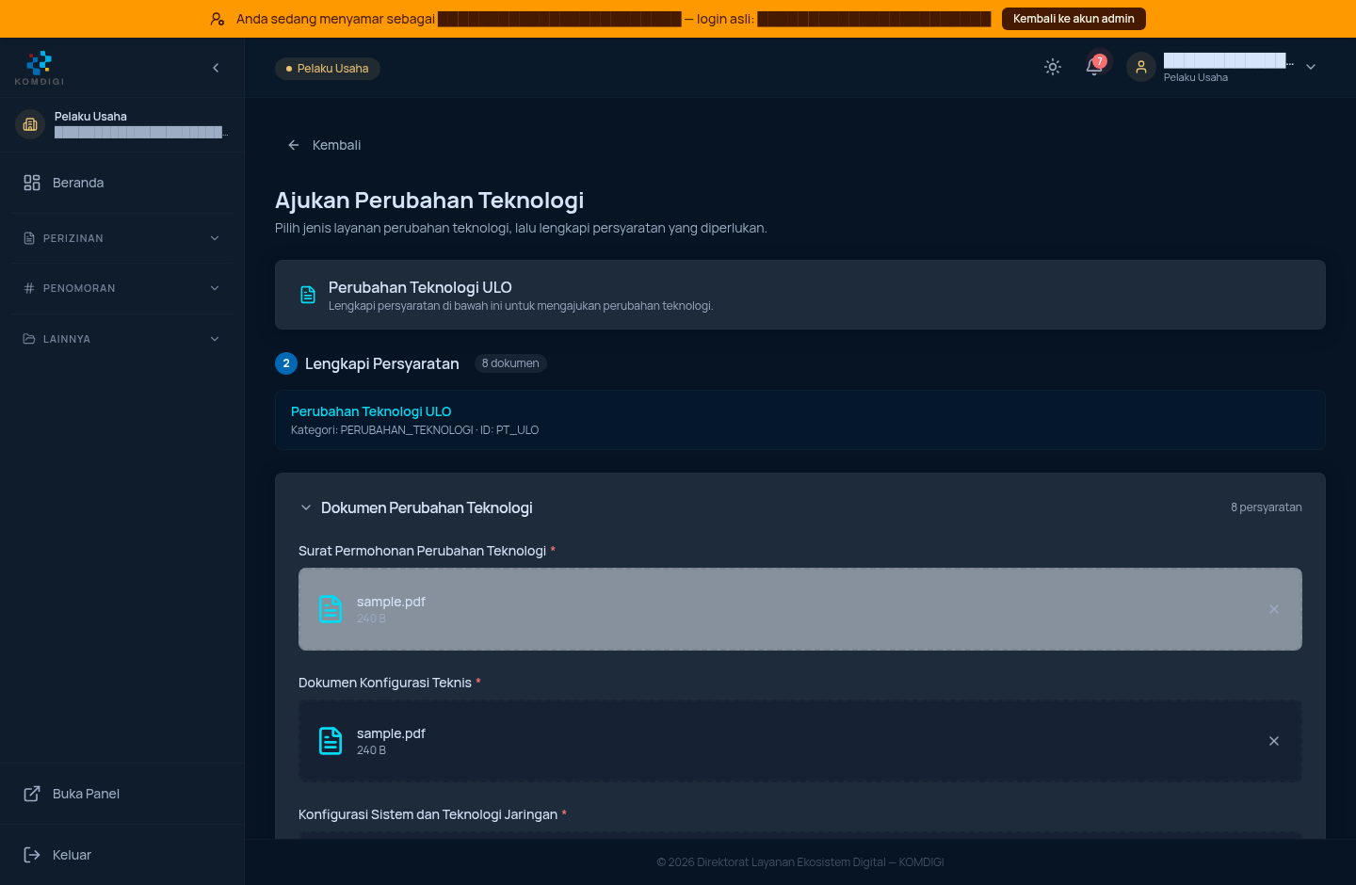Click the Pelaku Usaha building icon in sidebar
The width and height of the screenshot is (1356, 885).
[30, 124]
